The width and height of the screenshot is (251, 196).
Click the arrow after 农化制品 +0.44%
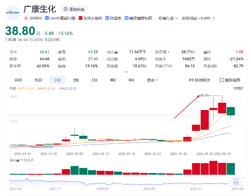coord(214,18)
